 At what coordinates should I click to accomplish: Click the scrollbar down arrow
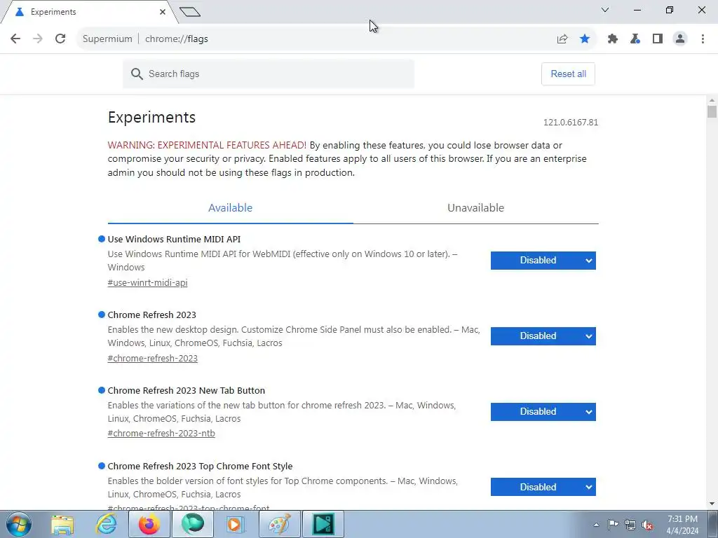tap(712, 504)
